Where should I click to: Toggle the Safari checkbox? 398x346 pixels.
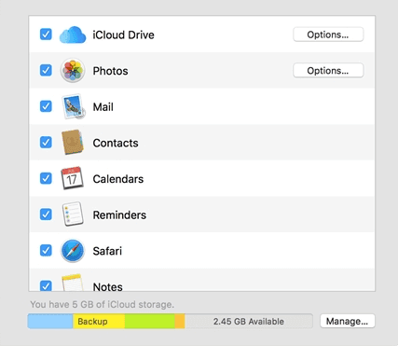click(46, 250)
